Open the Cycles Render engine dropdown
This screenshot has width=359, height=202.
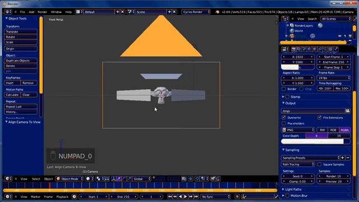point(196,12)
